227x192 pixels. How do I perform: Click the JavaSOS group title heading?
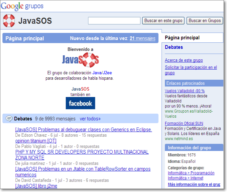click(x=35, y=21)
